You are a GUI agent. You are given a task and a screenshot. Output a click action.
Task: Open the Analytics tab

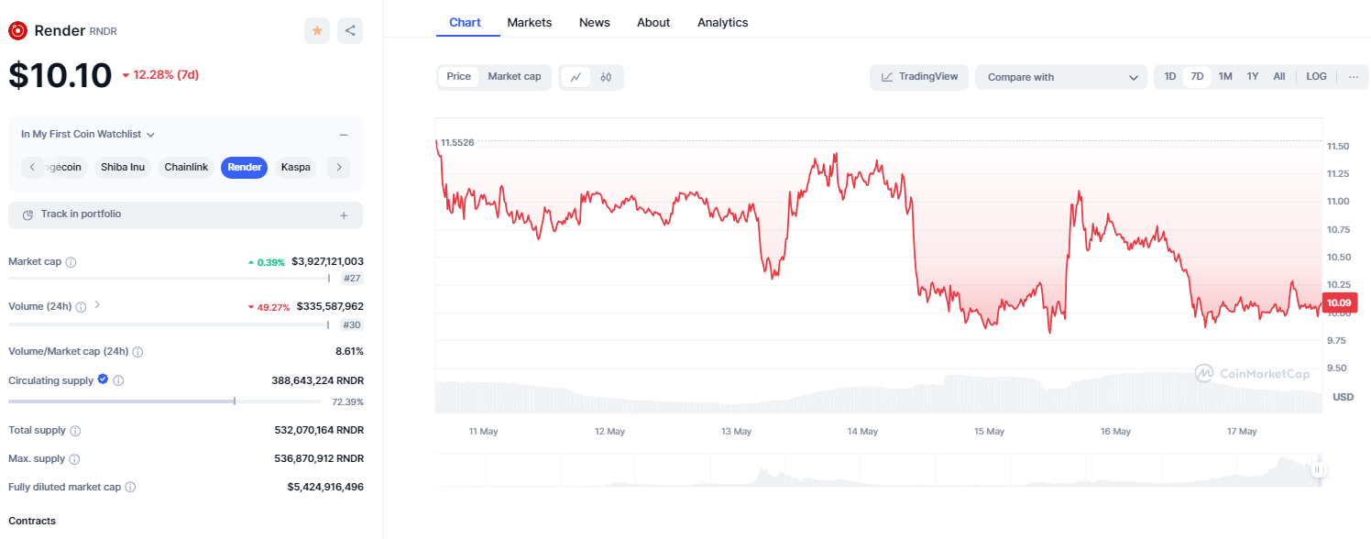(x=722, y=22)
